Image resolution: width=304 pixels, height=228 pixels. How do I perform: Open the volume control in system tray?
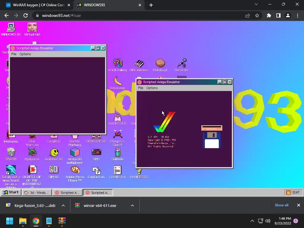coord(268,221)
